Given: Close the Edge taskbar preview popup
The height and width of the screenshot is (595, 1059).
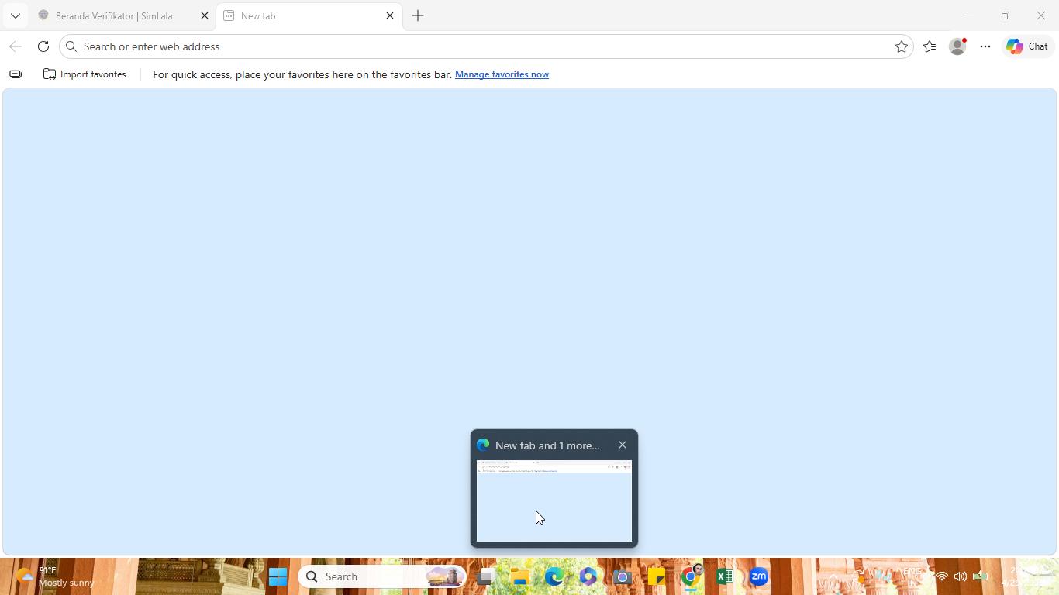Looking at the screenshot, I should tap(623, 445).
